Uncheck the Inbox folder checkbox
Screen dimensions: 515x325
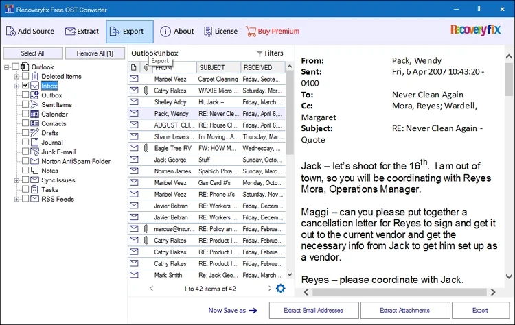25,86
